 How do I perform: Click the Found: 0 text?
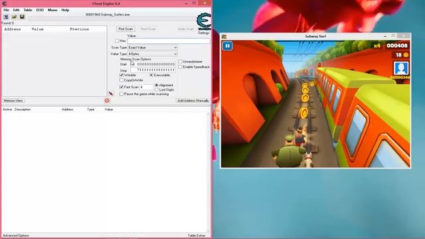click(x=7, y=23)
